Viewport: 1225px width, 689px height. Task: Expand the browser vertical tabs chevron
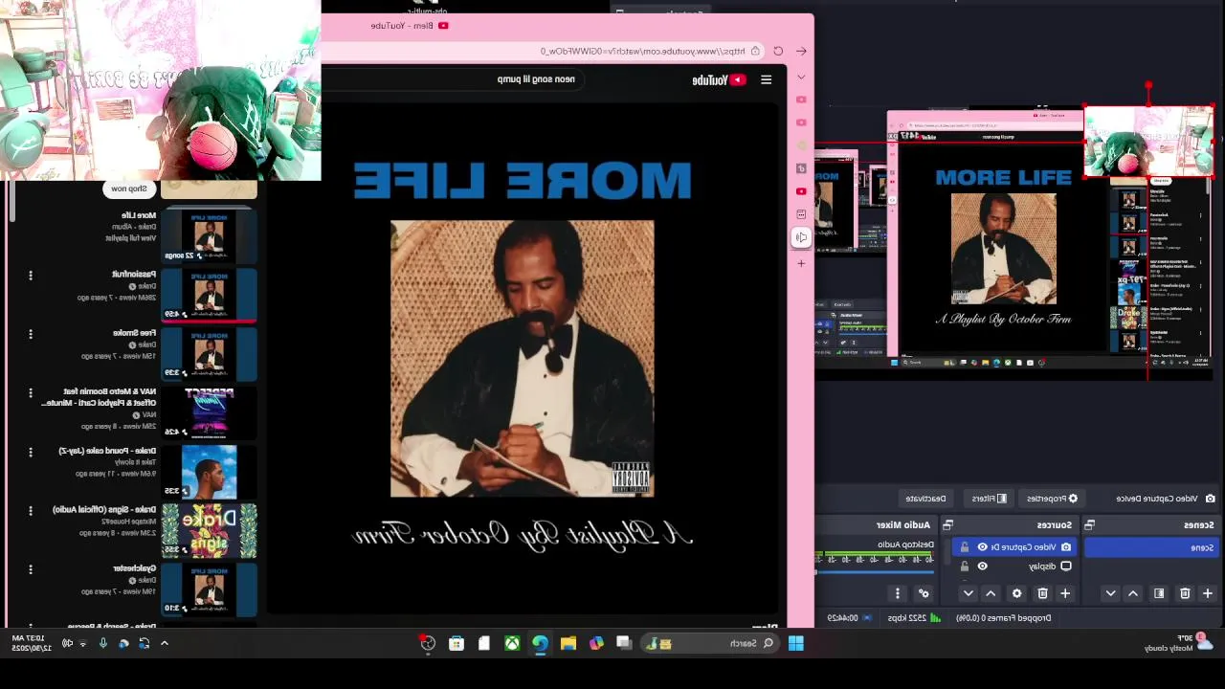[x=801, y=77]
